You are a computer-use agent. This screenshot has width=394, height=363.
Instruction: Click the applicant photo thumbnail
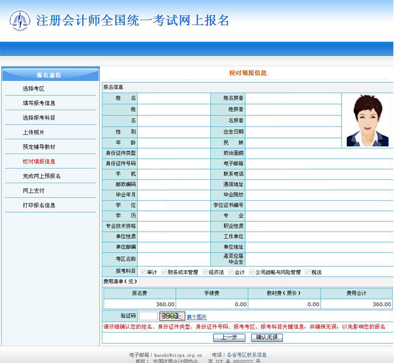click(368, 121)
